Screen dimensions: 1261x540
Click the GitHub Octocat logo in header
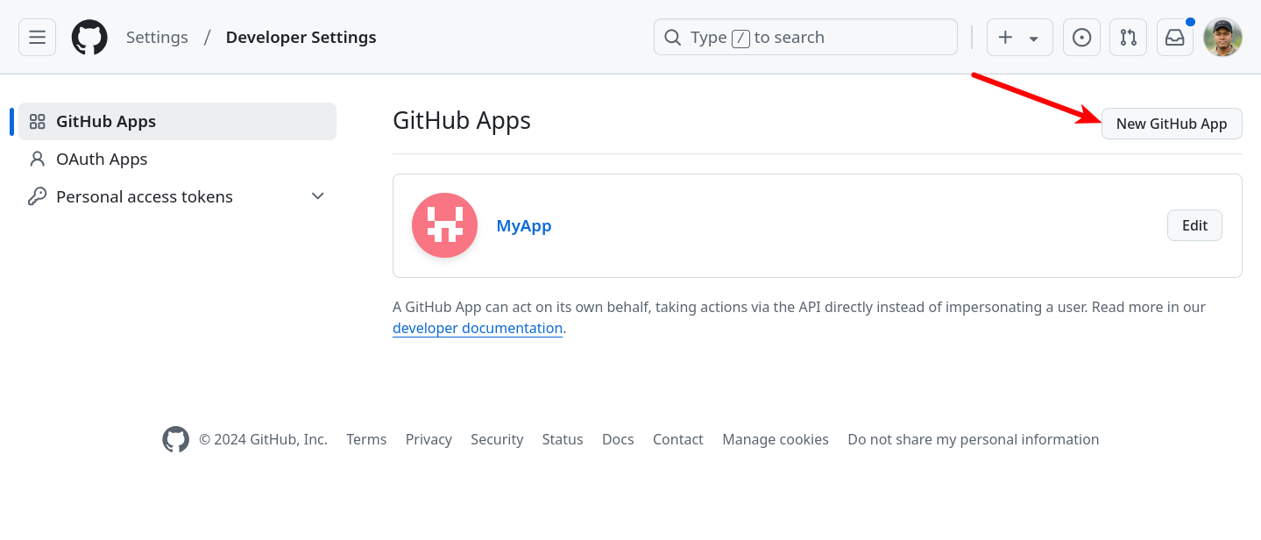89,38
